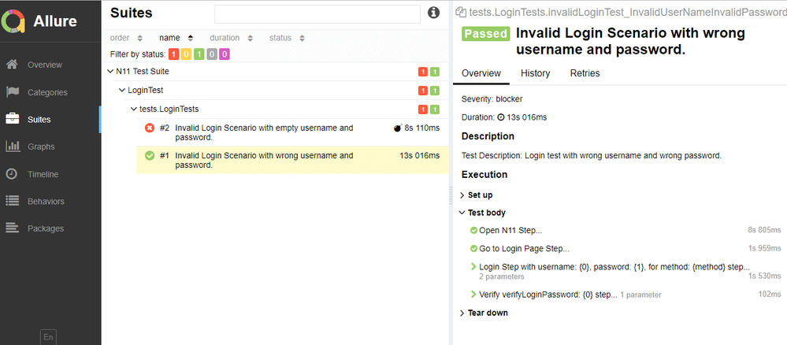Toggle the red failed status filter
This screenshot has width=787, height=345.
click(173, 54)
